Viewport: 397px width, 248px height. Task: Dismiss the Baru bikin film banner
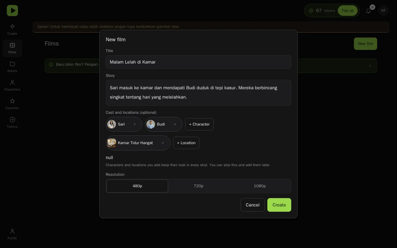coord(370,66)
